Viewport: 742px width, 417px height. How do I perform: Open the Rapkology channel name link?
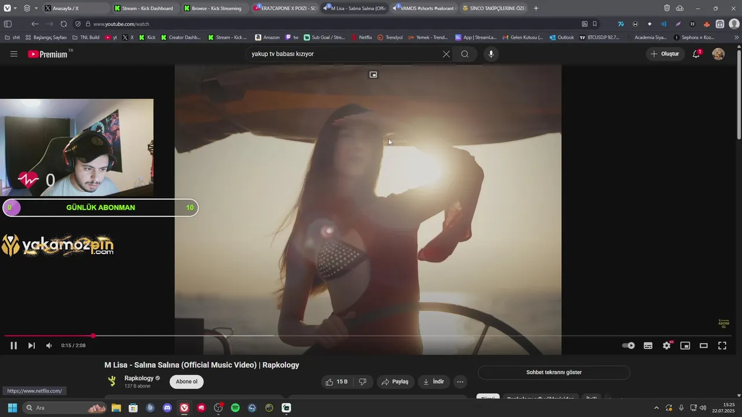pos(139,378)
